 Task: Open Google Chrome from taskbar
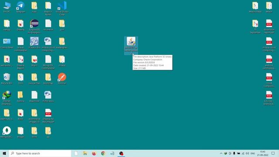click(103, 153)
